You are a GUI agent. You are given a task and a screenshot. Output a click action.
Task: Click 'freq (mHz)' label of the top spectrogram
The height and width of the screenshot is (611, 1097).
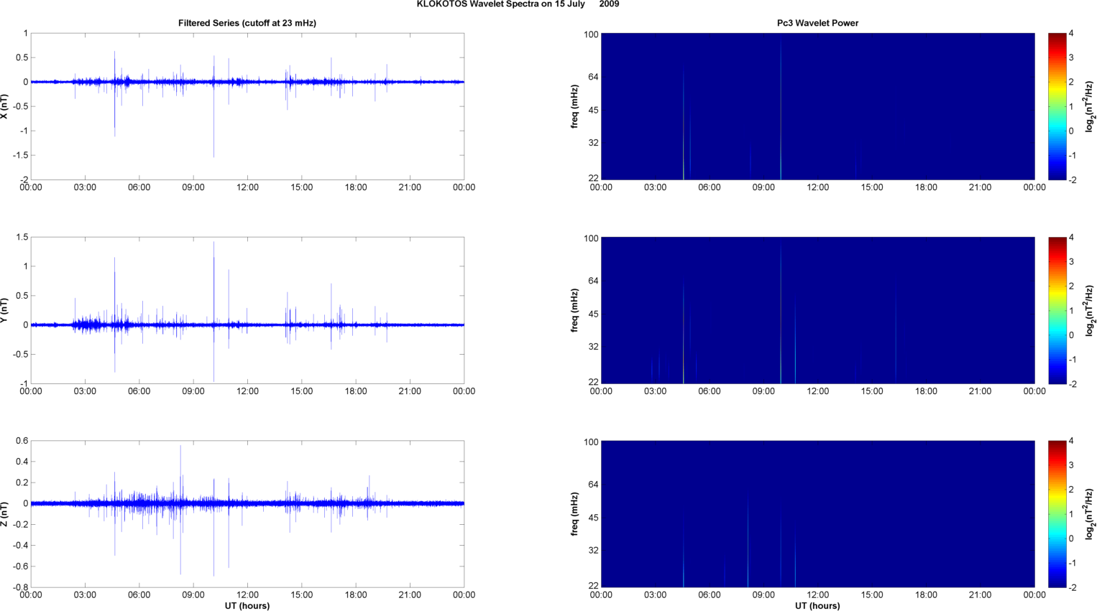575,106
